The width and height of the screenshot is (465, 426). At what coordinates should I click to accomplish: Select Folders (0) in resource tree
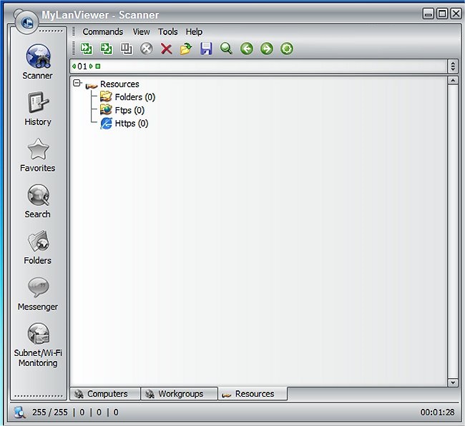pos(134,97)
